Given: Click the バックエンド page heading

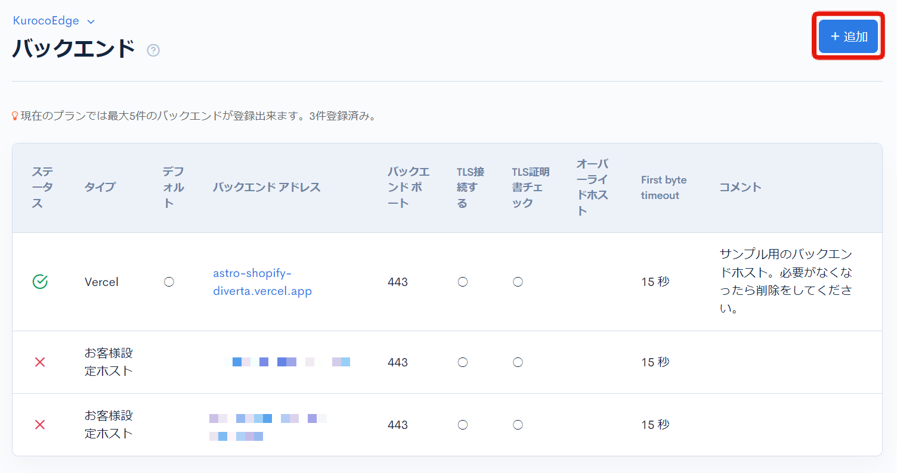Looking at the screenshot, I should (x=74, y=49).
